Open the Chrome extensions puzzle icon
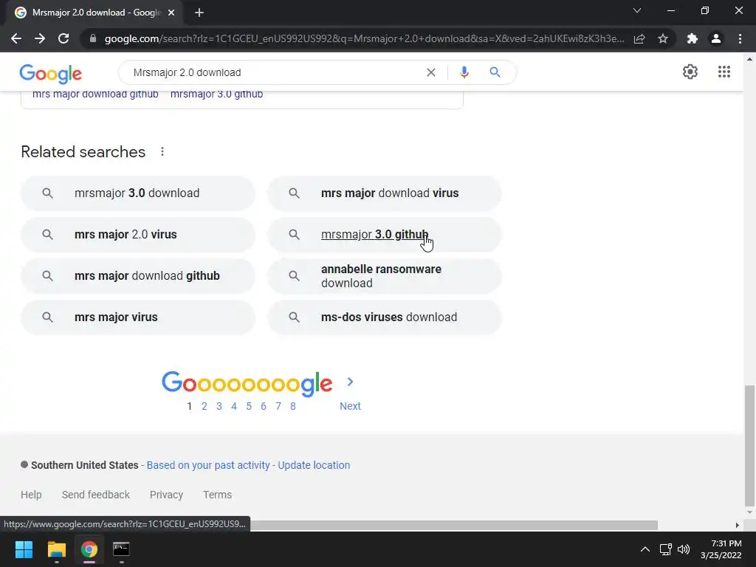This screenshot has height=567, width=756. click(x=693, y=38)
